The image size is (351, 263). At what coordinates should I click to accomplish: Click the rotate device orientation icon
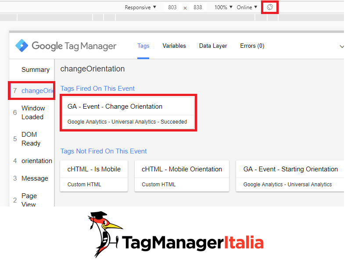pyautogui.click(x=270, y=7)
